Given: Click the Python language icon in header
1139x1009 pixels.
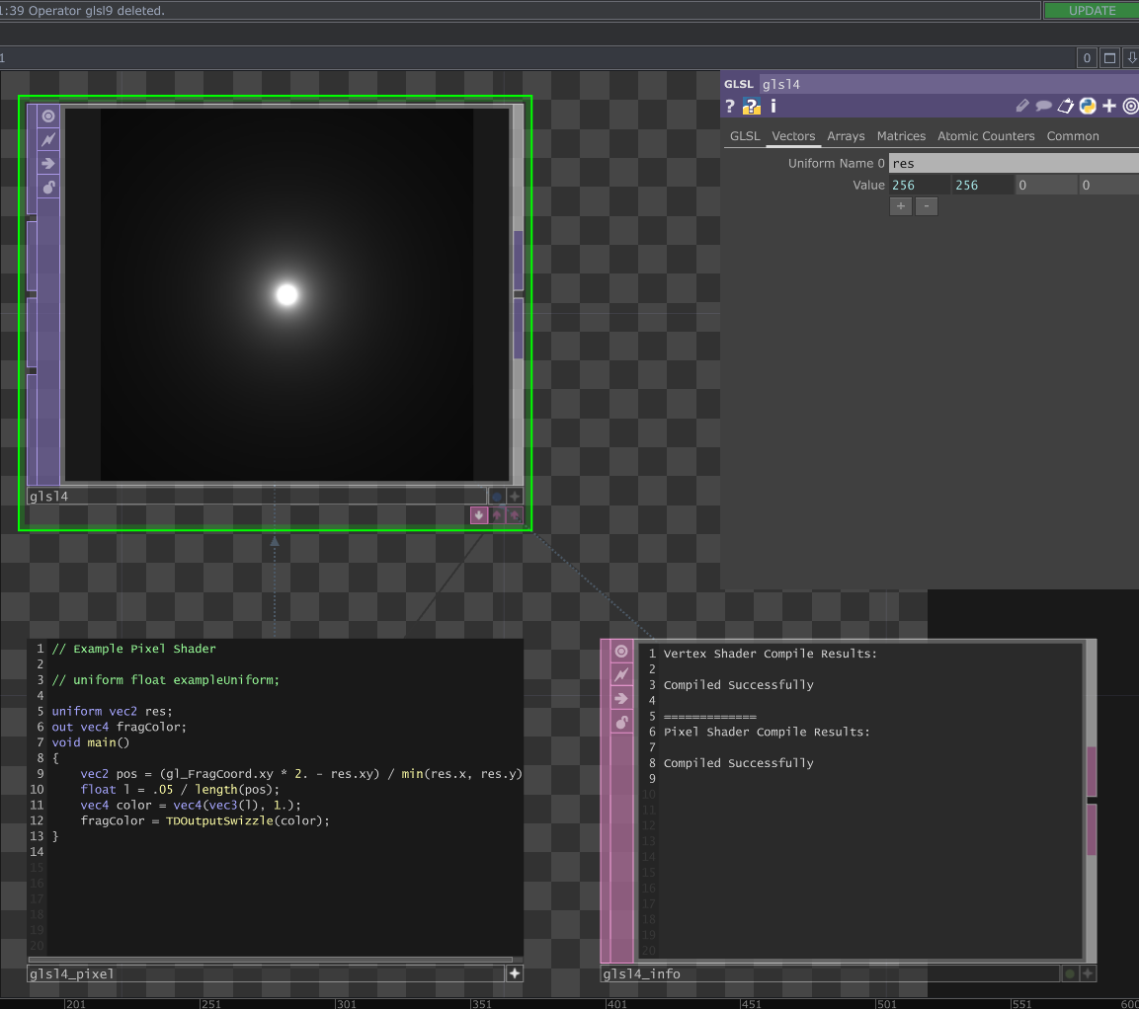Looking at the screenshot, I should pos(1088,107).
